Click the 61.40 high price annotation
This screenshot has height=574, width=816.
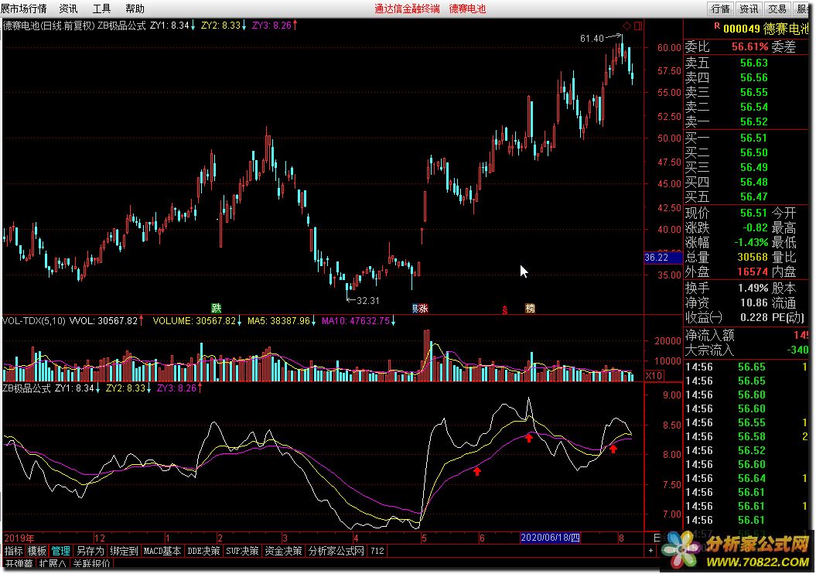[592, 39]
